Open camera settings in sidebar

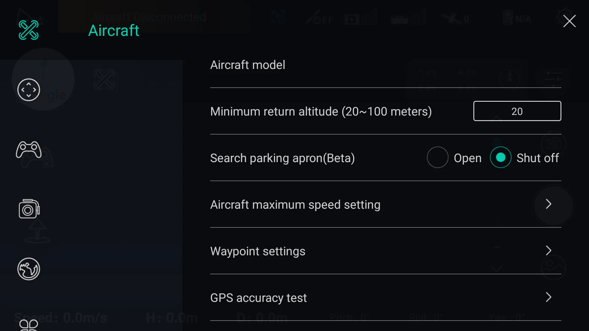29,209
